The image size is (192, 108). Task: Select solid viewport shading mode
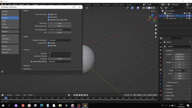click(x=149, y=8)
